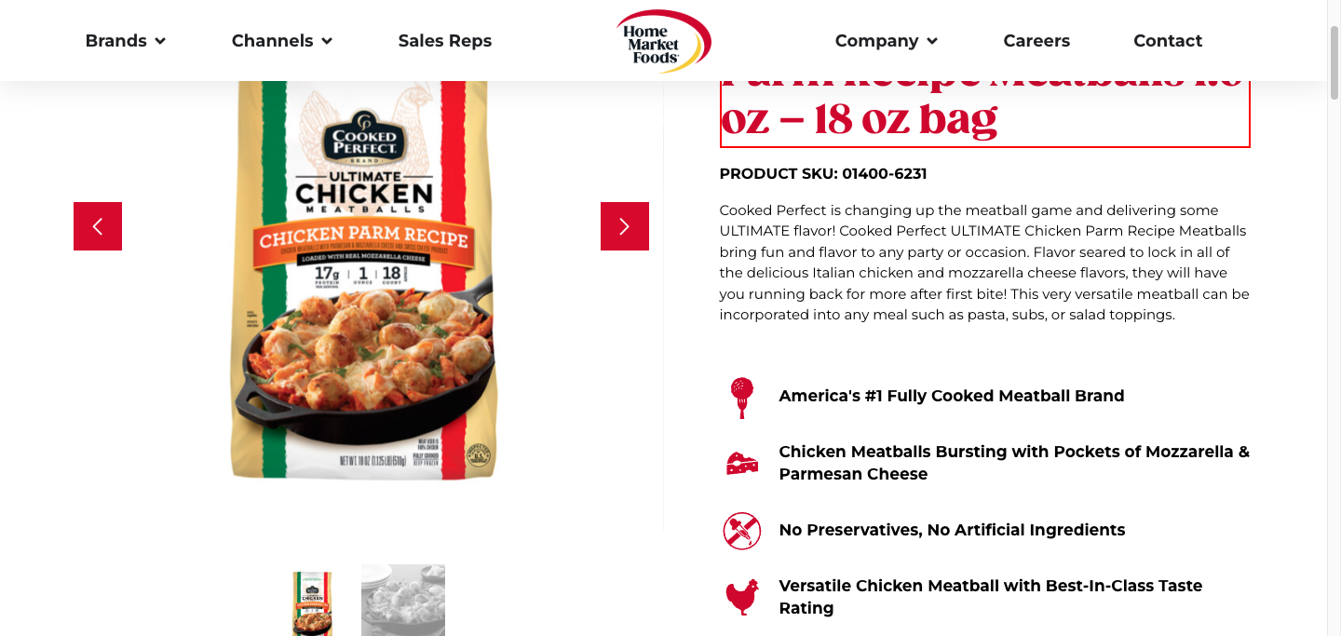This screenshot has height=636, width=1341.
Task: Open the Sales Reps page
Action: click(x=445, y=41)
